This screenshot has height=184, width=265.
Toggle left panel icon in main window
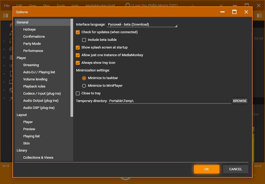6,16
